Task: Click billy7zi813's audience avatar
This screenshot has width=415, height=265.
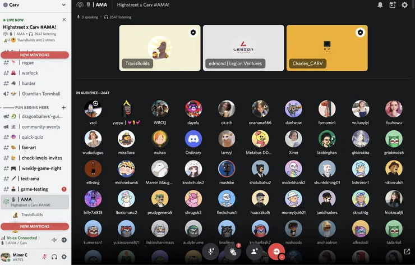Action: (x=93, y=199)
